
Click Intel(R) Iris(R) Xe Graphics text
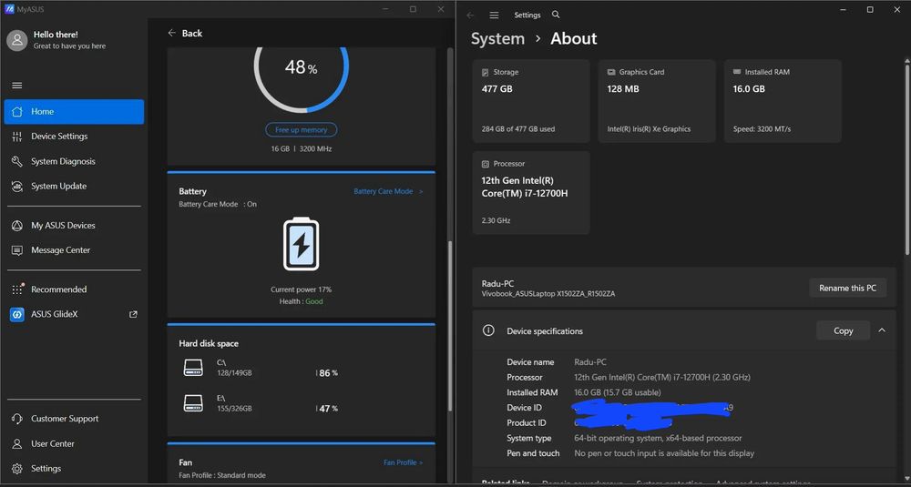(649, 129)
